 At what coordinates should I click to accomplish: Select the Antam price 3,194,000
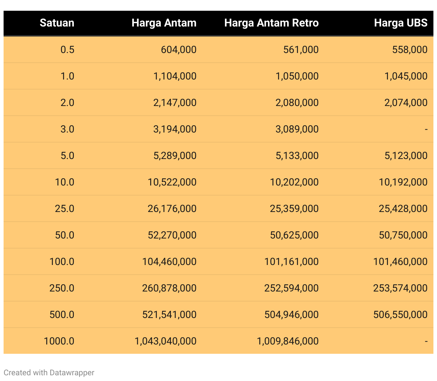pyautogui.click(x=175, y=129)
